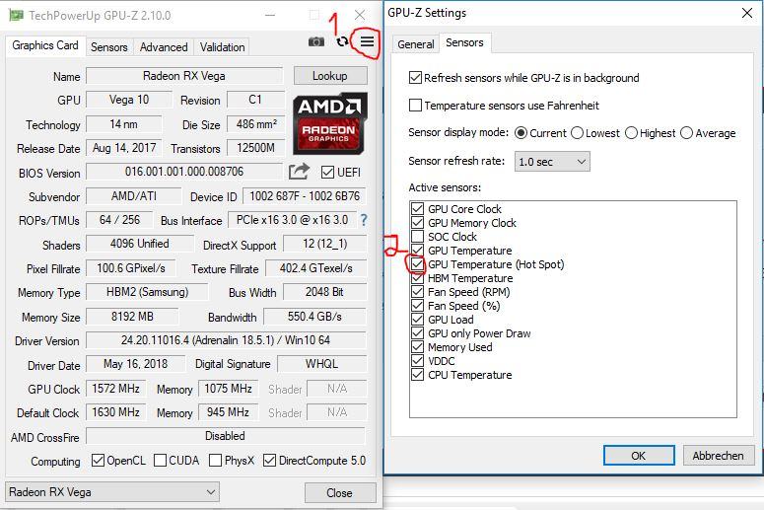The width and height of the screenshot is (764, 510).
Task: Uncheck CPU Temperature sensor
Action: (x=418, y=375)
